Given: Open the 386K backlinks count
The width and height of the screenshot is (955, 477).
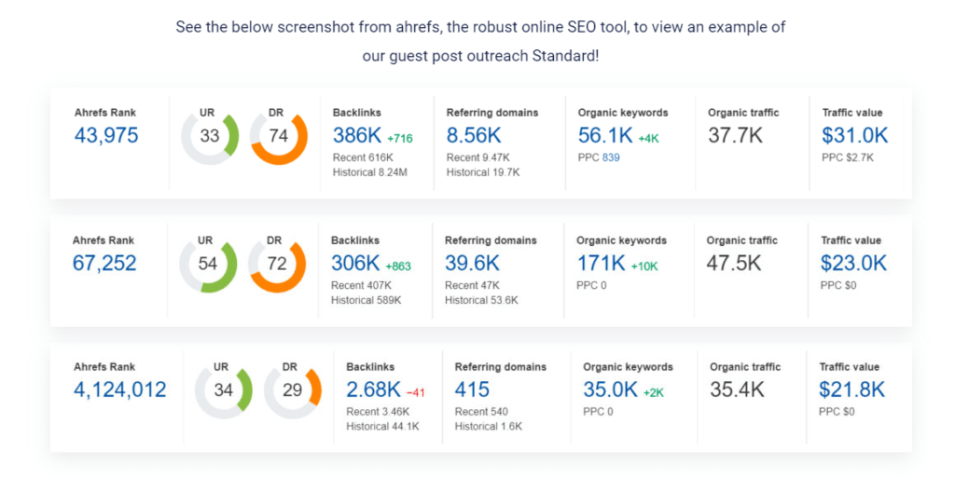Looking at the screenshot, I should pyautogui.click(x=356, y=135).
